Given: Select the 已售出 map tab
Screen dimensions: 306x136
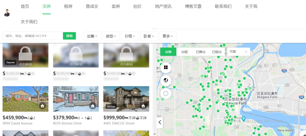Looking at the screenshot, I should tap(201, 52).
